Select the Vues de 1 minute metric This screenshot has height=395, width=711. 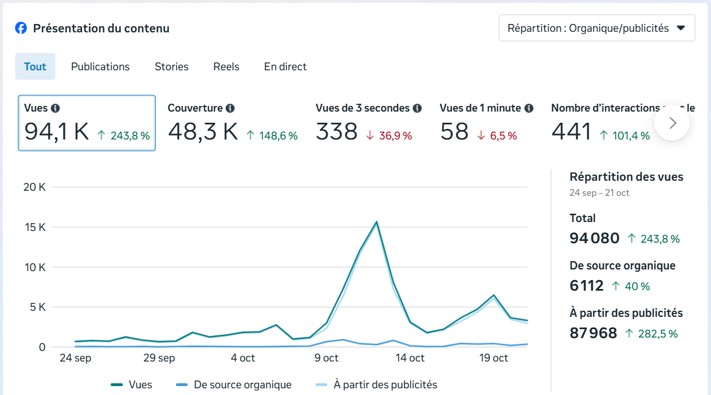tap(486, 123)
